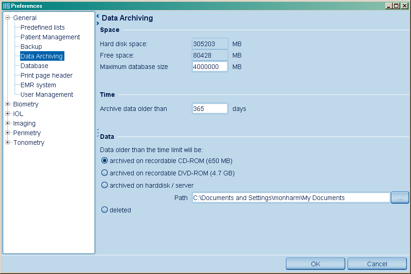Open Patient Management settings
Screen dimensions: 411x274
click(50, 37)
